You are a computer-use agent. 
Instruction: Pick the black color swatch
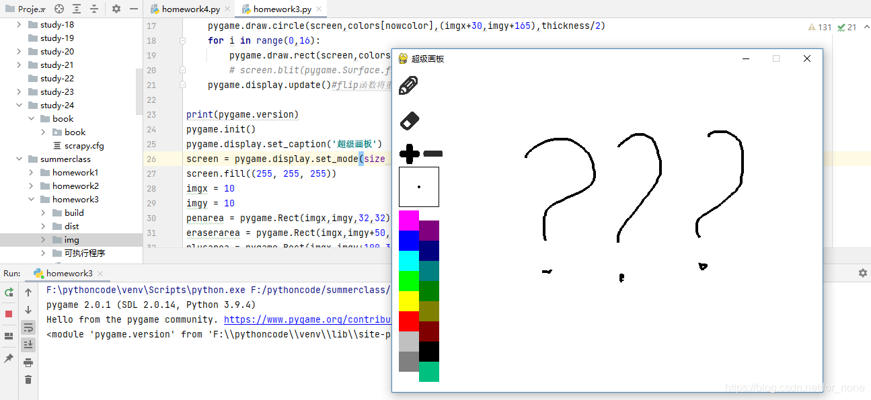pos(429,352)
